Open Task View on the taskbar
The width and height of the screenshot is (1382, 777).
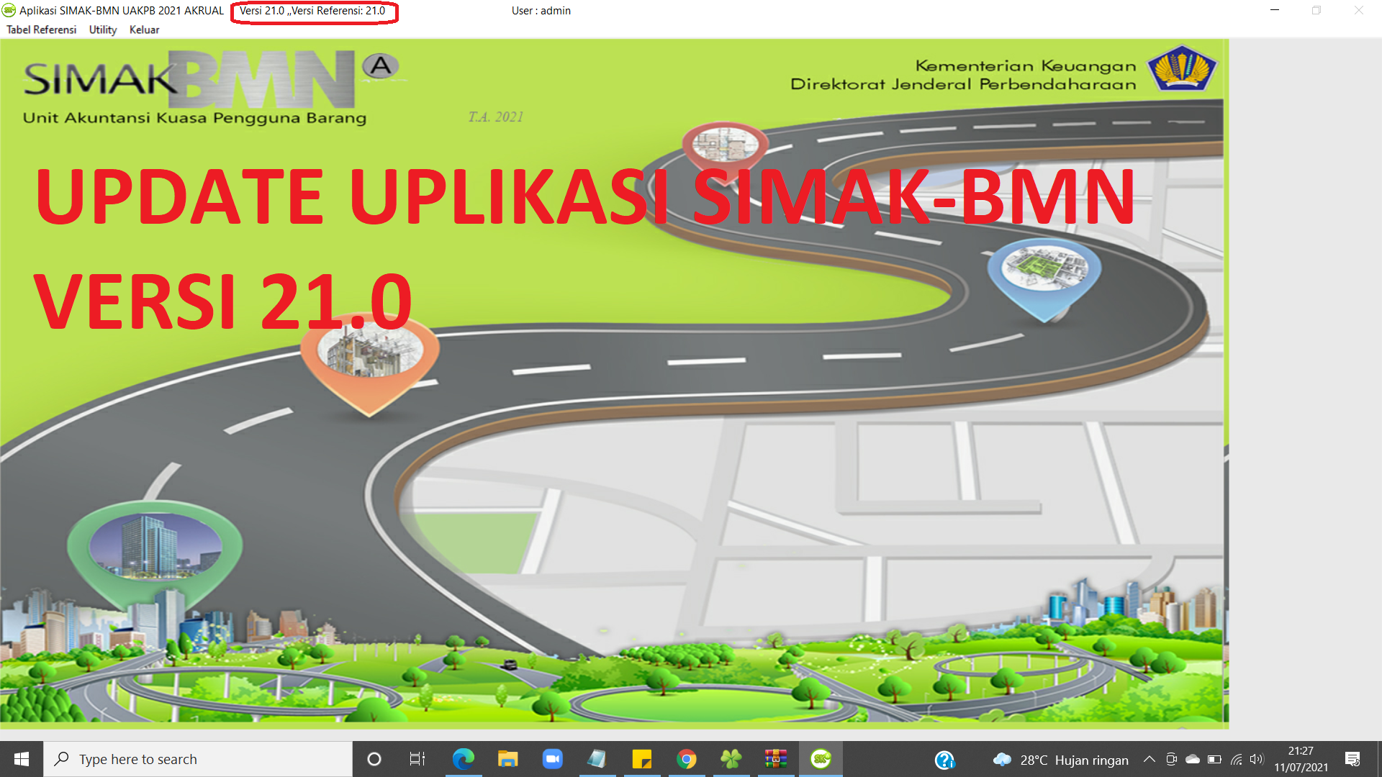417,759
